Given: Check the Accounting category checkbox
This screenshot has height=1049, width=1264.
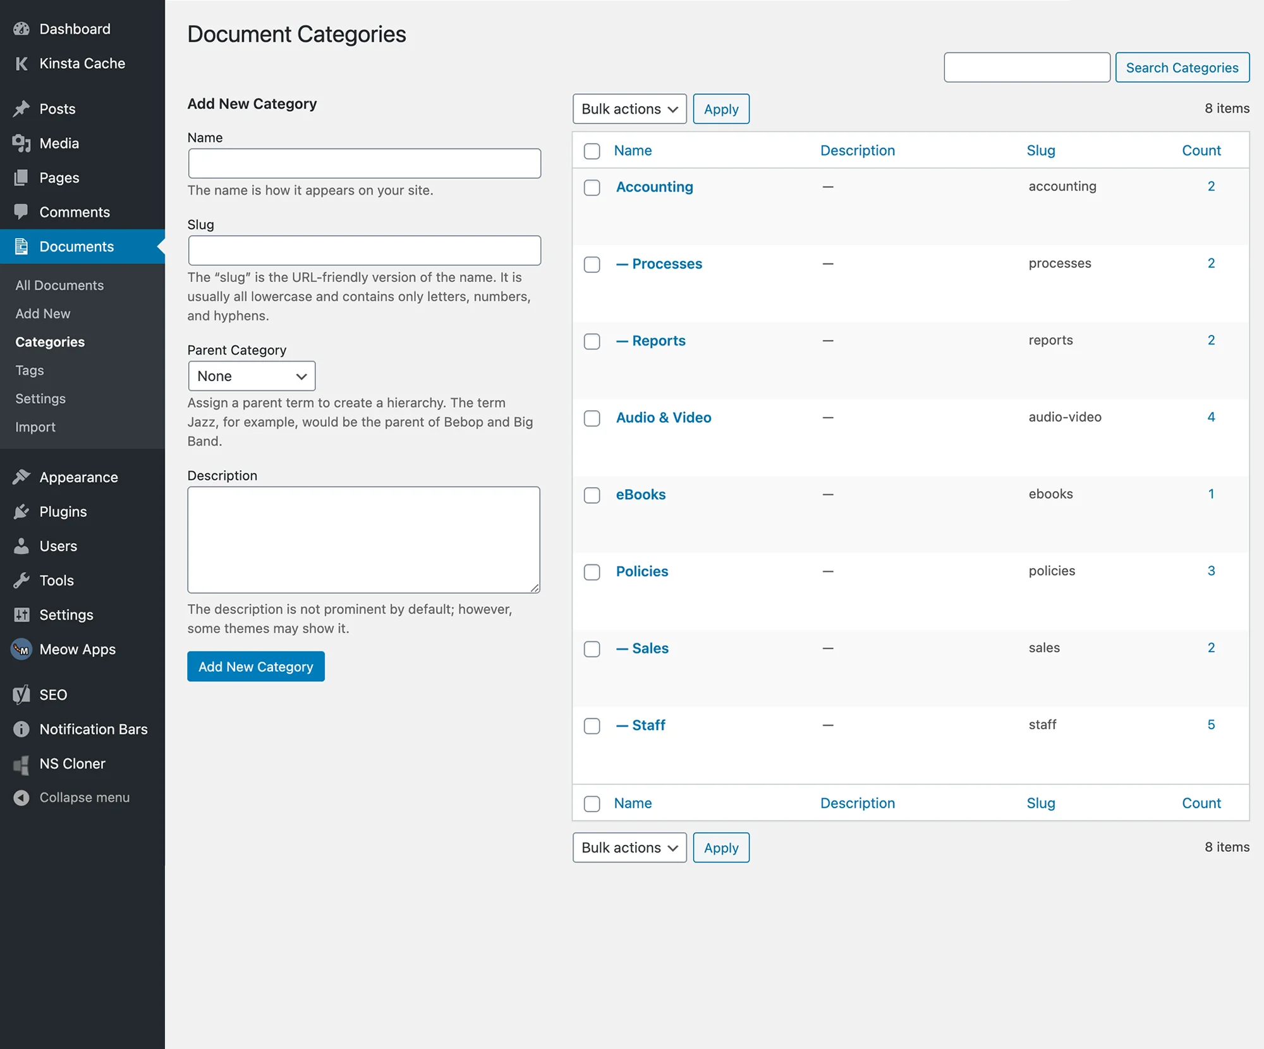Looking at the screenshot, I should click(592, 188).
